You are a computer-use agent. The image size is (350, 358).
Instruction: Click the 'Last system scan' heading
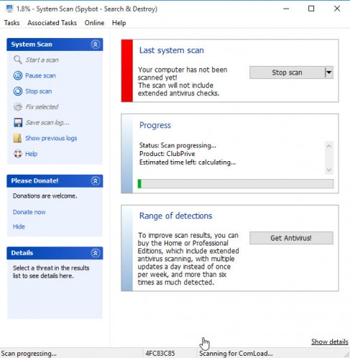pos(171,50)
